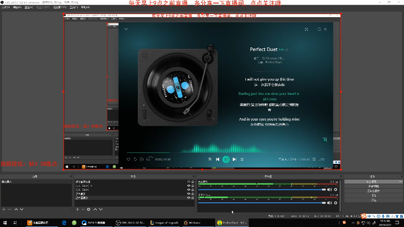Toggle visibility eye of the first source
The image size is (404, 227).
click(188, 182)
